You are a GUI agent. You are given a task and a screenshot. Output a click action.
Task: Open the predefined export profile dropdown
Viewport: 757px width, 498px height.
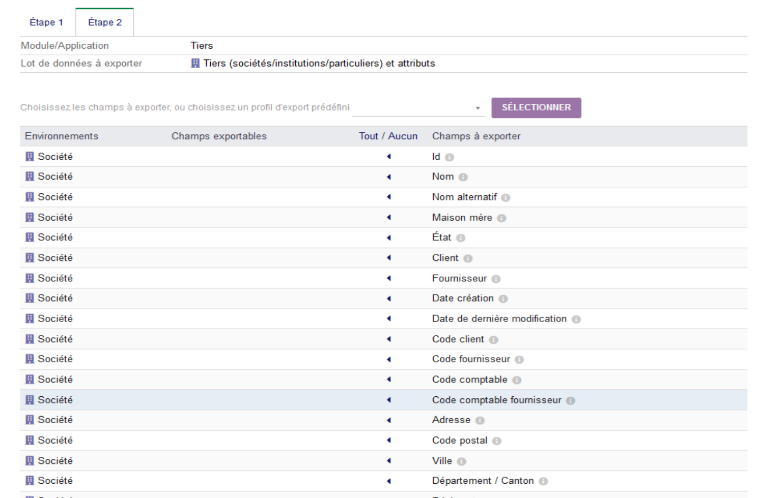418,108
